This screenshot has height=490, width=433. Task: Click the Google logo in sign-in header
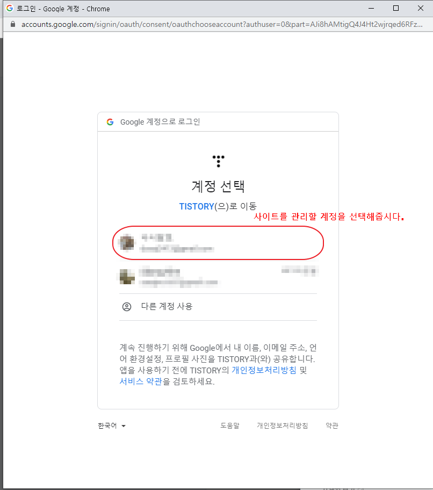pyautogui.click(x=110, y=122)
